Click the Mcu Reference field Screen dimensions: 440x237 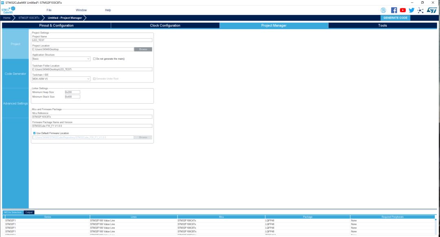tap(92, 117)
